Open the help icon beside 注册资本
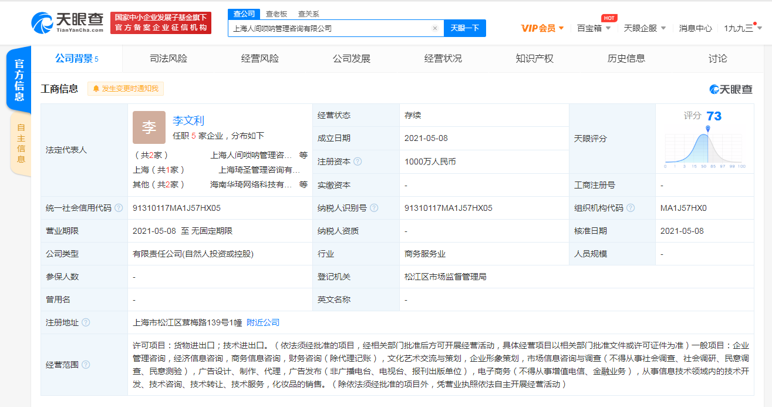Image resolution: width=772 pixels, height=407 pixels. coord(358,162)
